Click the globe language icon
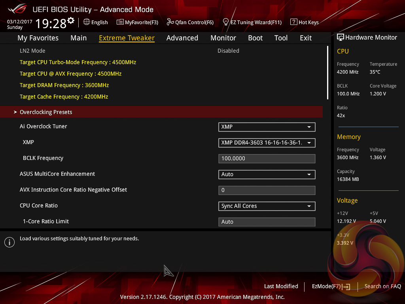 pos(87,22)
